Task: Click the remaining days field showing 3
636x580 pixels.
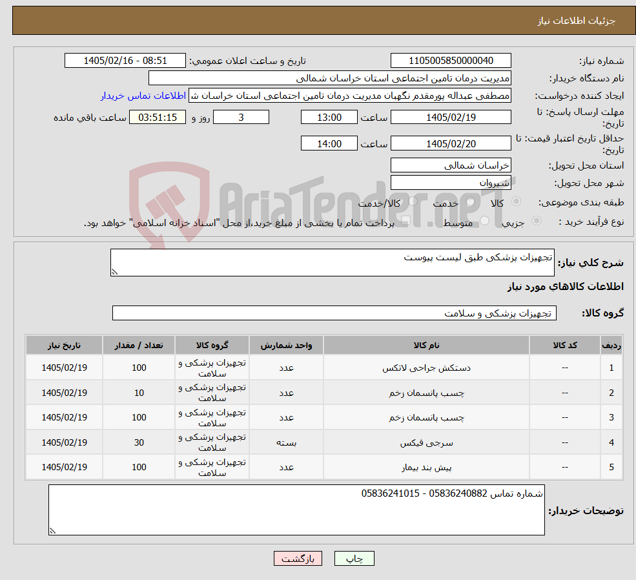Action: coord(241,117)
